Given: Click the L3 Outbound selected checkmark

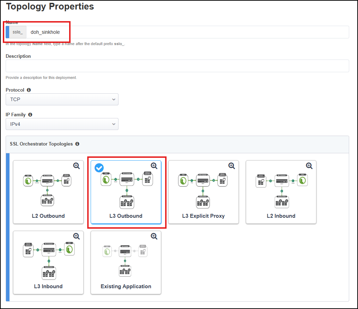Looking at the screenshot, I should tap(99, 168).
